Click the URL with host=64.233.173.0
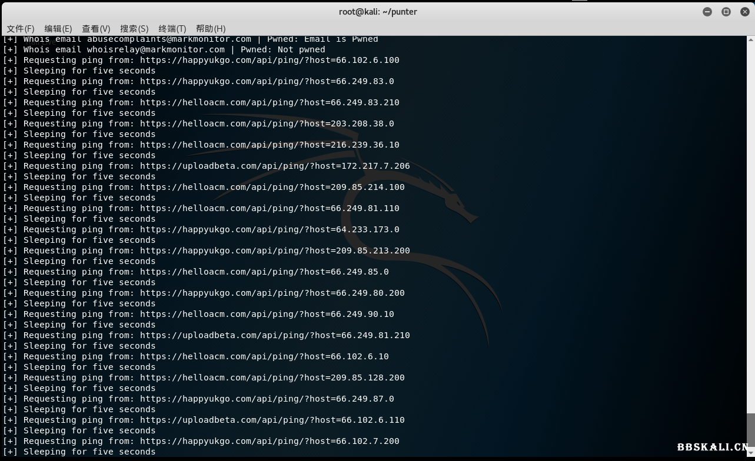This screenshot has height=461, width=755. pos(270,229)
